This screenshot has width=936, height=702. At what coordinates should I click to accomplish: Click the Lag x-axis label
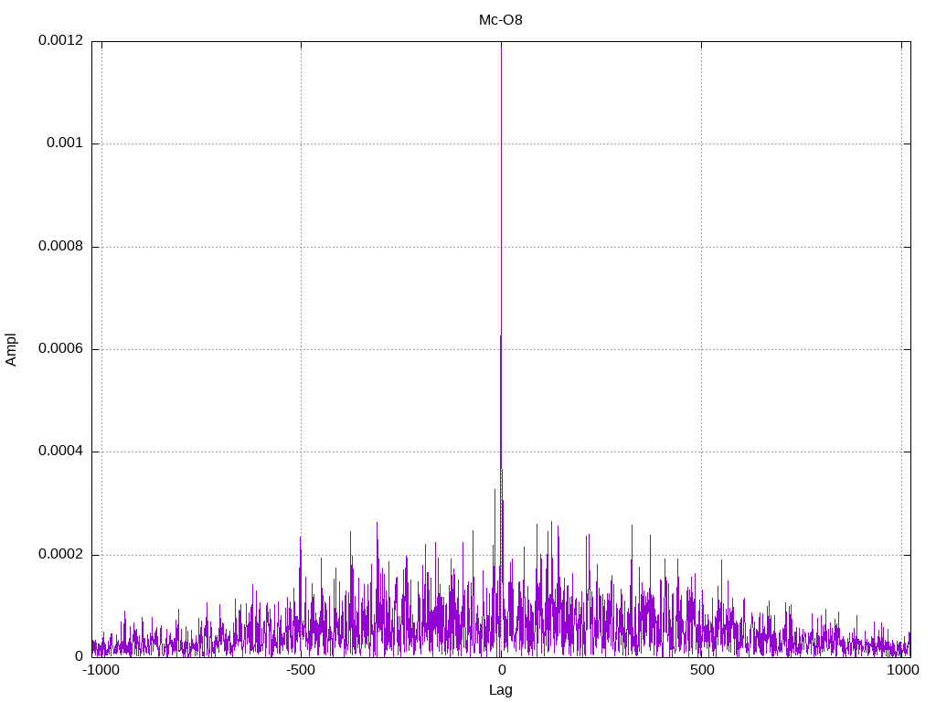(501, 690)
